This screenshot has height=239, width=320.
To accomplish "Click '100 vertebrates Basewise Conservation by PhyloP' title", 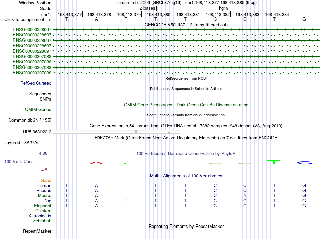I will pyautogui.click(x=186, y=153).
